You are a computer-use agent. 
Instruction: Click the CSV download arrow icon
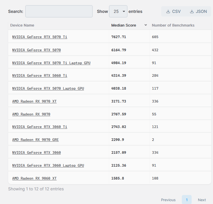(168, 12)
